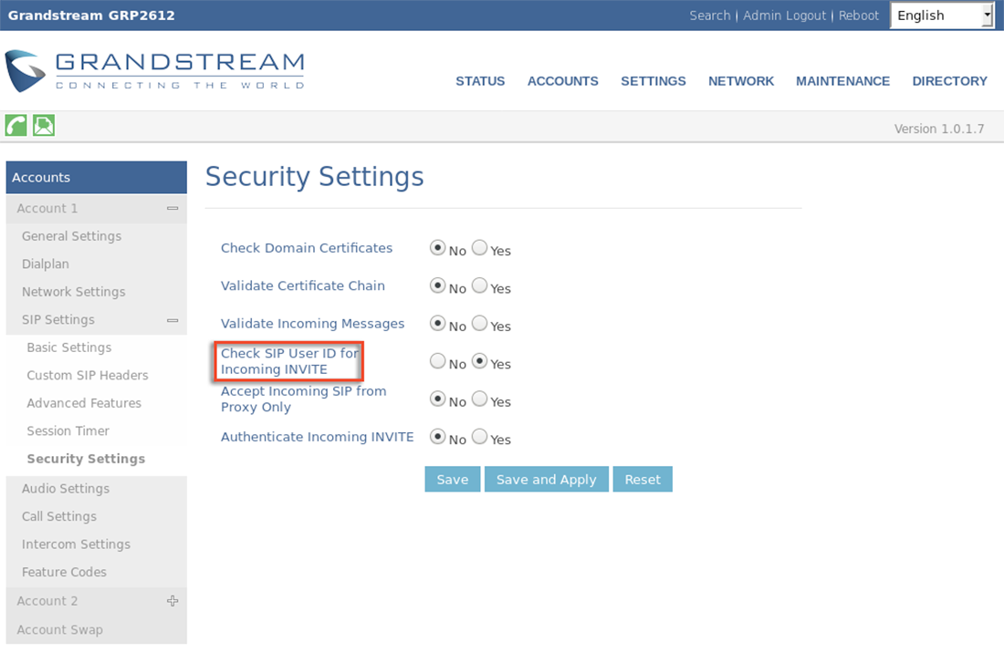Open Intercom Settings in sidebar
1004x653 pixels.
(x=76, y=544)
